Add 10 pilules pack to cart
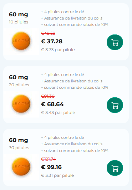The width and height of the screenshot is (132, 190). [115, 42]
